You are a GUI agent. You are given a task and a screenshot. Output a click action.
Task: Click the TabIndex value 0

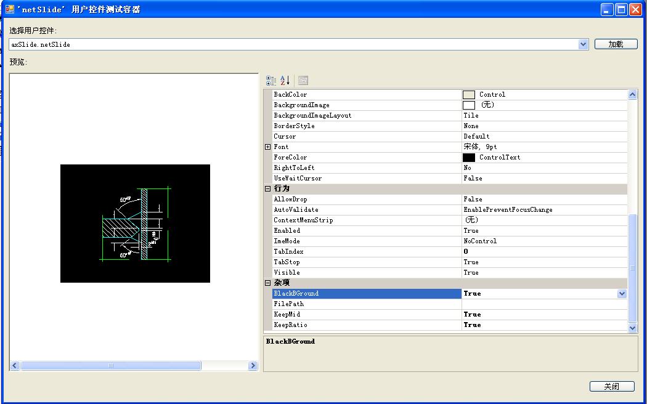coord(465,251)
